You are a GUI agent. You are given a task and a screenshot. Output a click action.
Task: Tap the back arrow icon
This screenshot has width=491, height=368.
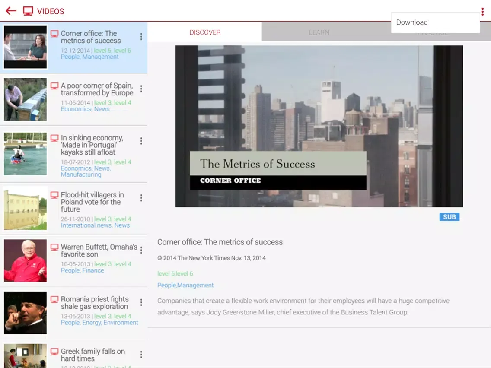11,11
